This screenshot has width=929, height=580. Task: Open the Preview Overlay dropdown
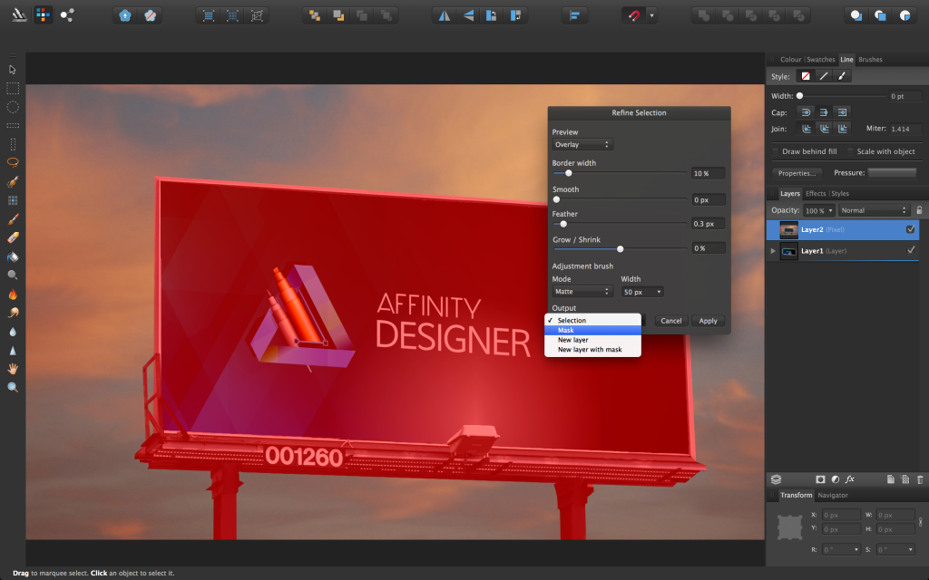coord(582,144)
